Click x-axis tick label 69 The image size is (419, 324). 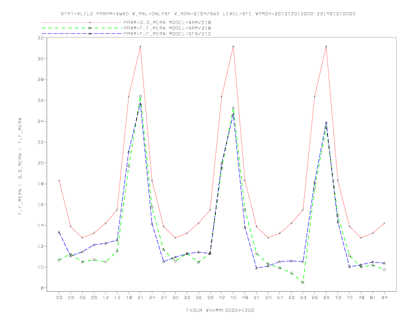[326, 298]
